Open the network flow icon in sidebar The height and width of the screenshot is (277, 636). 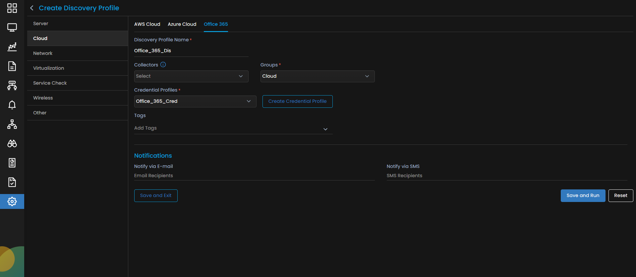12,86
